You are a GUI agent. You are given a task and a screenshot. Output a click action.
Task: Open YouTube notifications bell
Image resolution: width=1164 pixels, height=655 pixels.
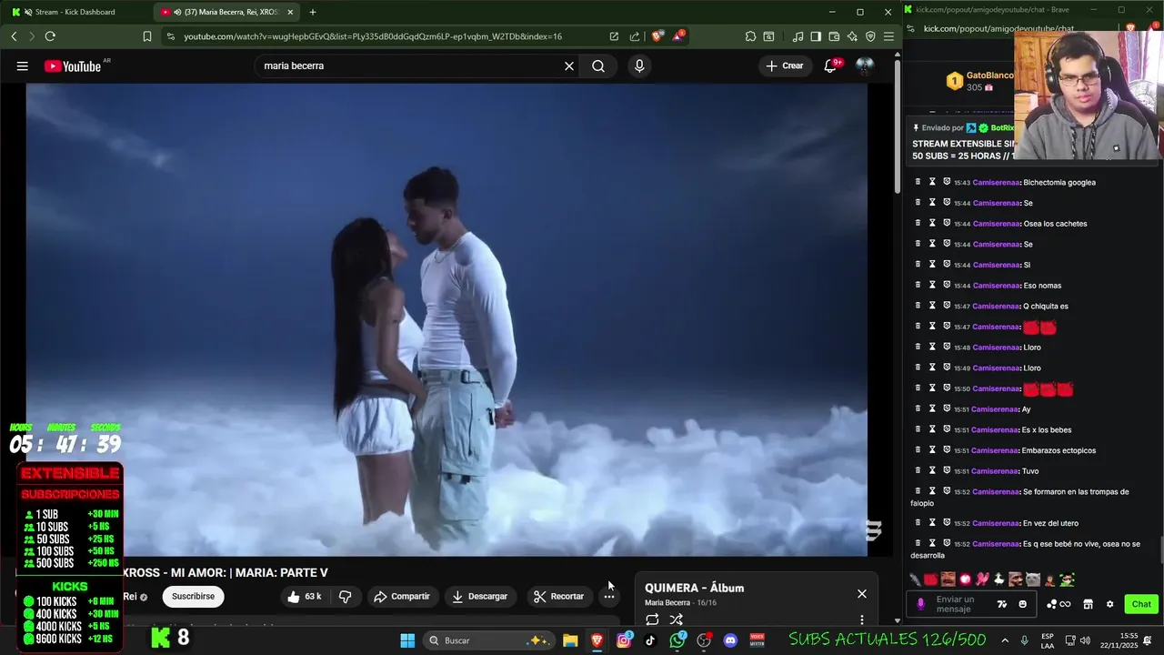pyautogui.click(x=830, y=65)
